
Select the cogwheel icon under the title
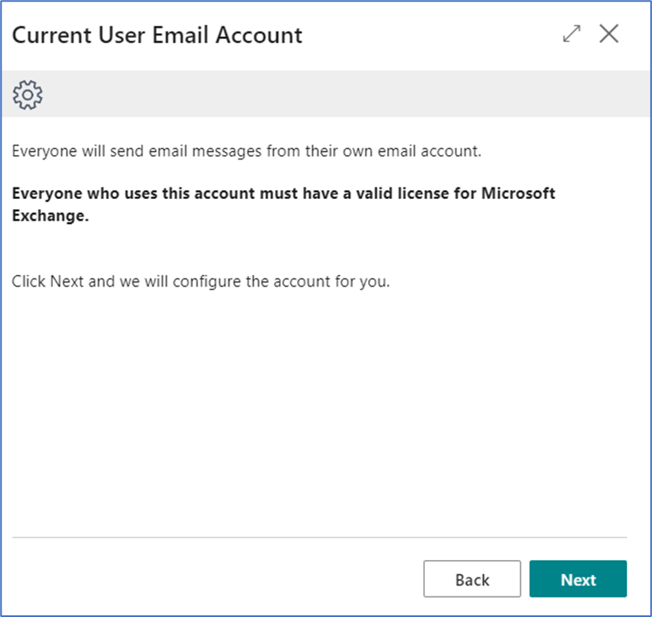pyautogui.click(x=27, y=95)
